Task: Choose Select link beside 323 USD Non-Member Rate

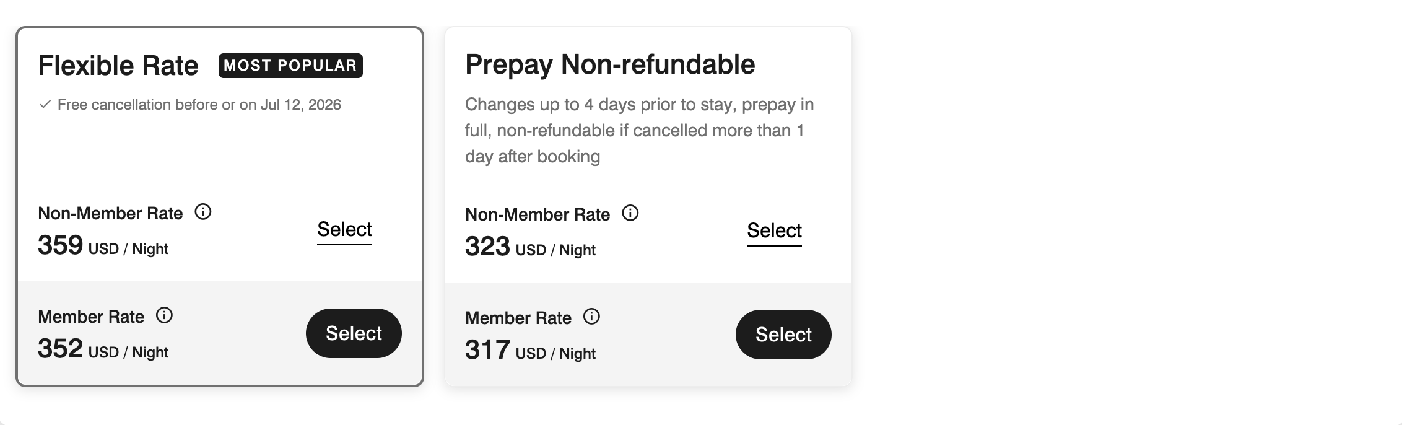Action: [x=774, y=230]
